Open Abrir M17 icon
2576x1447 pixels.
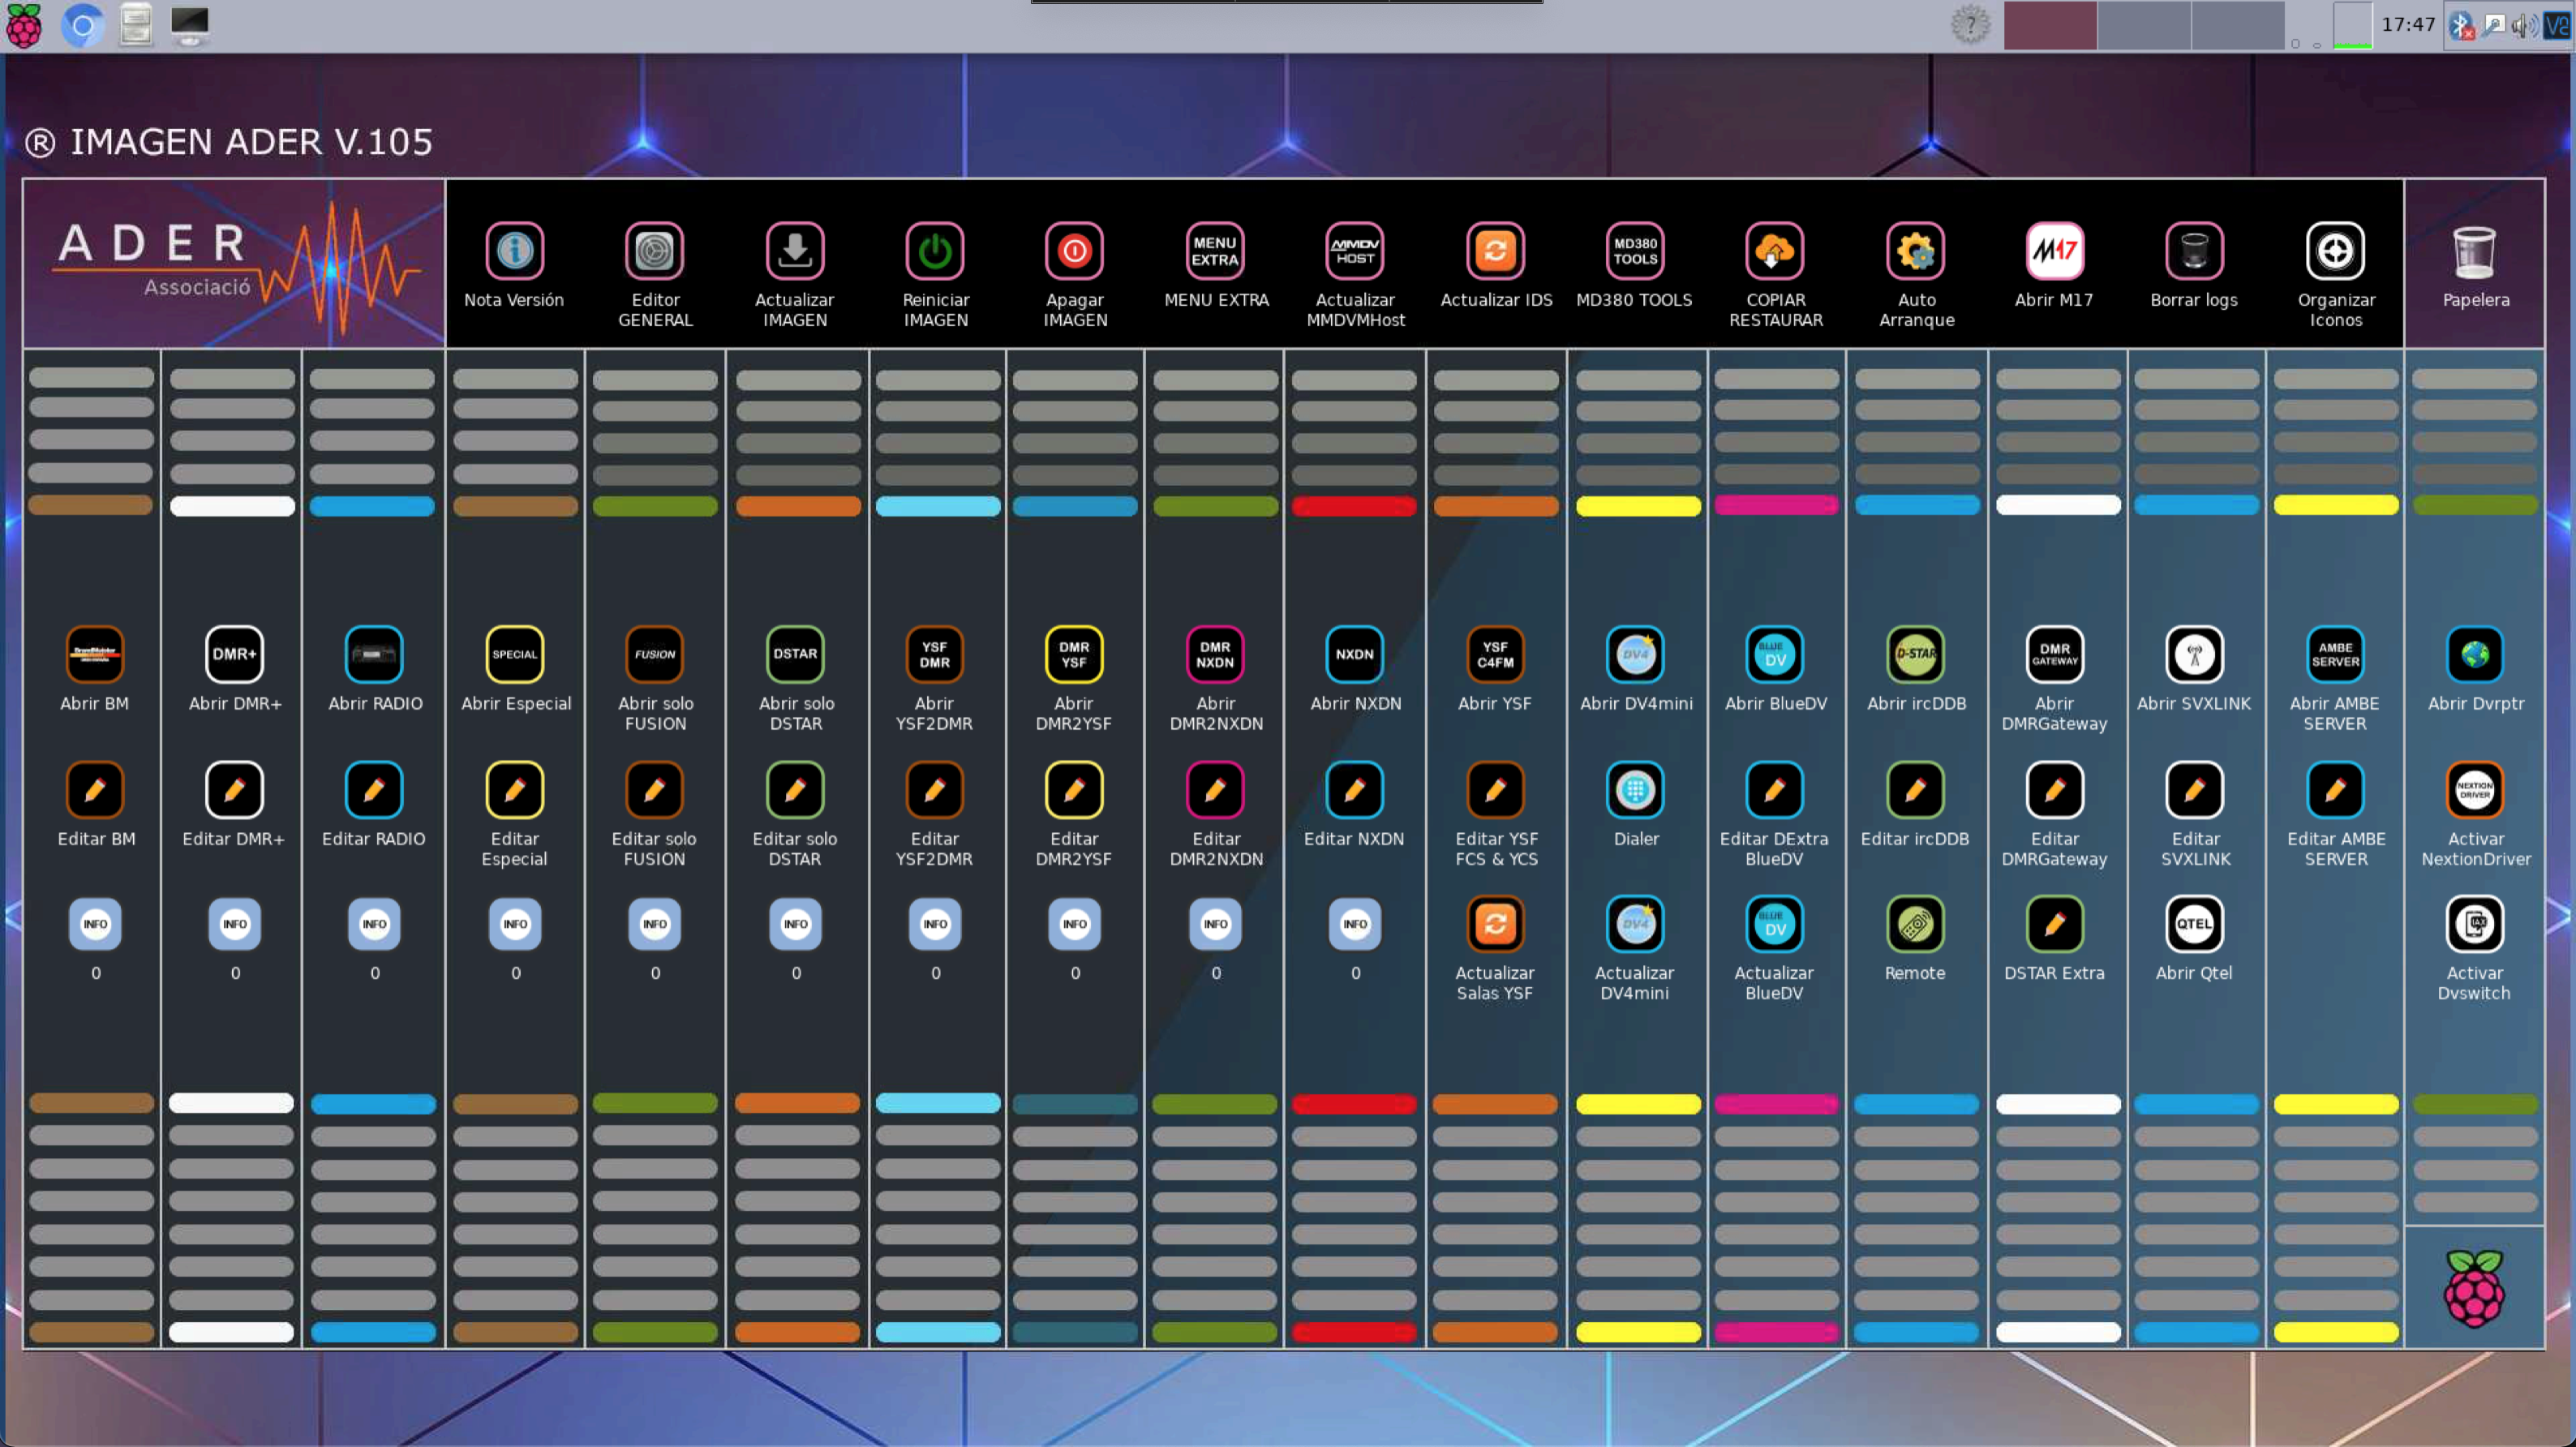[x=2053, y=251]
